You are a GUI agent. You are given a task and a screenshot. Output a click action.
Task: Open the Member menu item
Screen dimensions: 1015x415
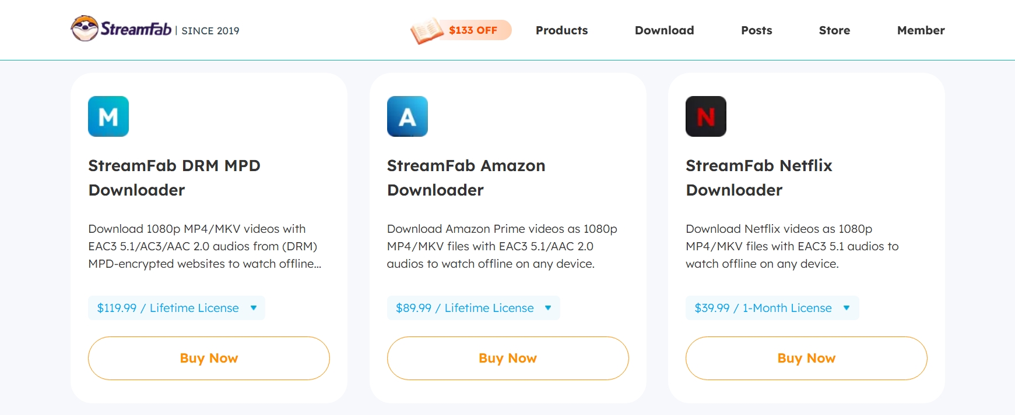921,30
